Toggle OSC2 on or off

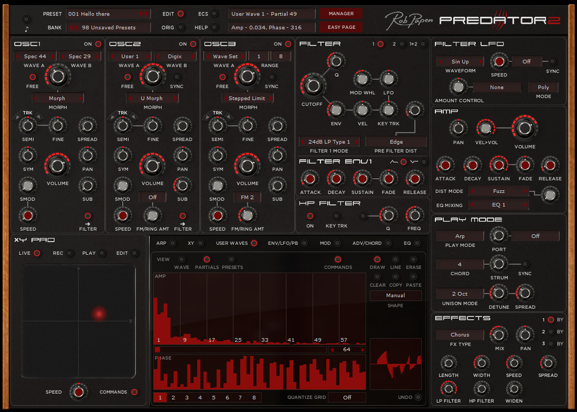coord(194,44)
